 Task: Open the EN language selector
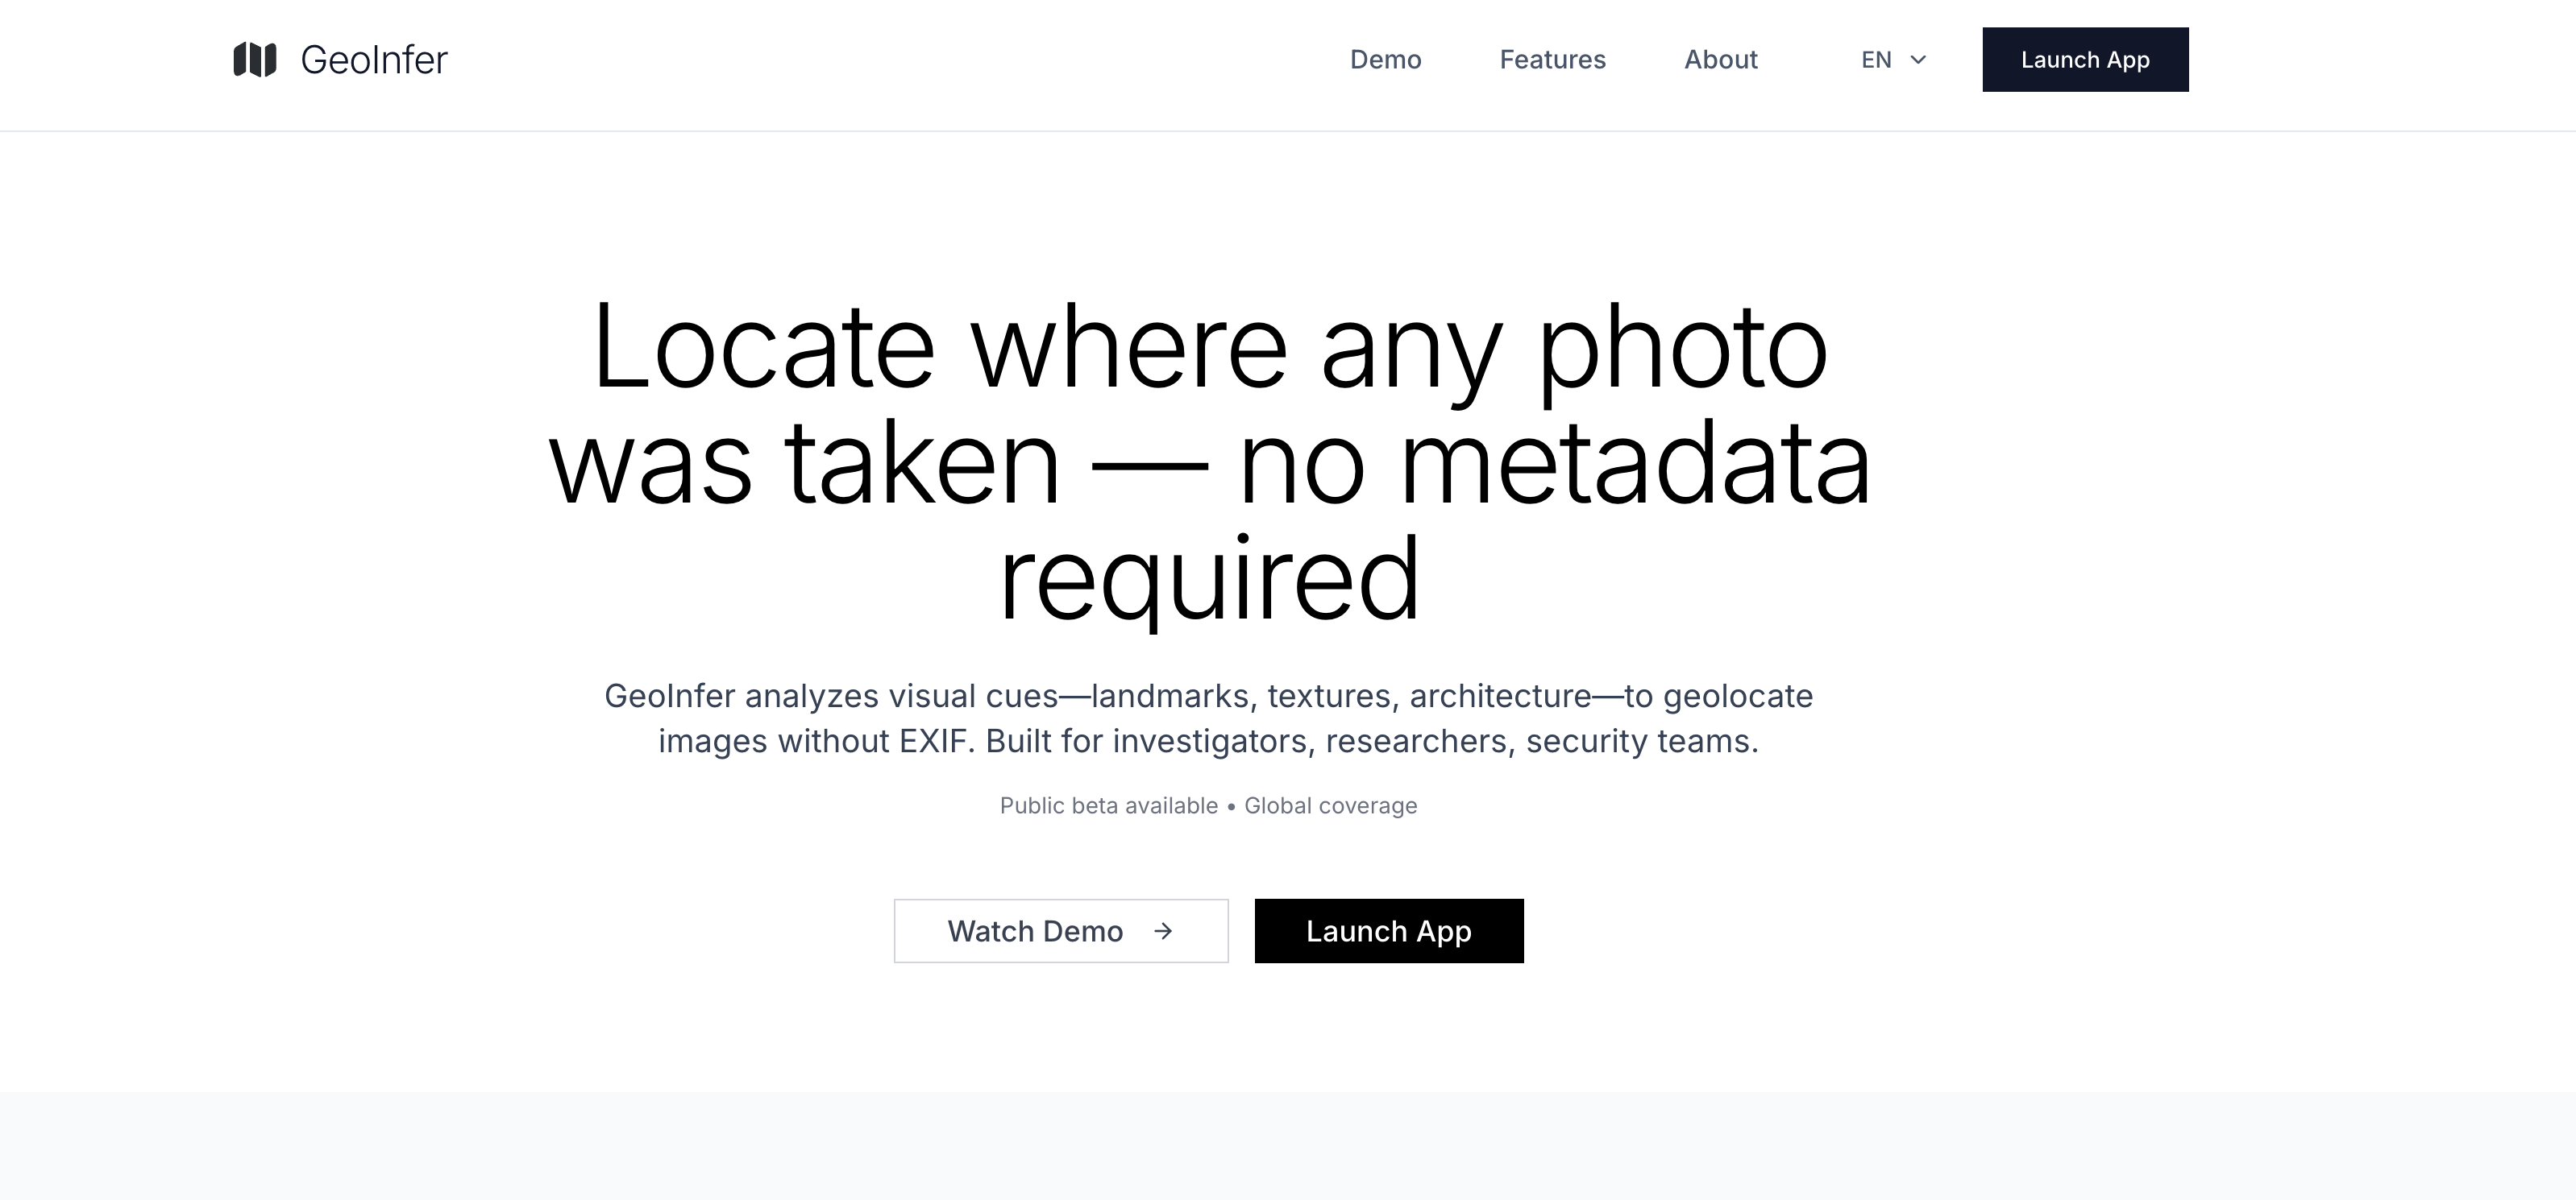tap(1876, 60)
